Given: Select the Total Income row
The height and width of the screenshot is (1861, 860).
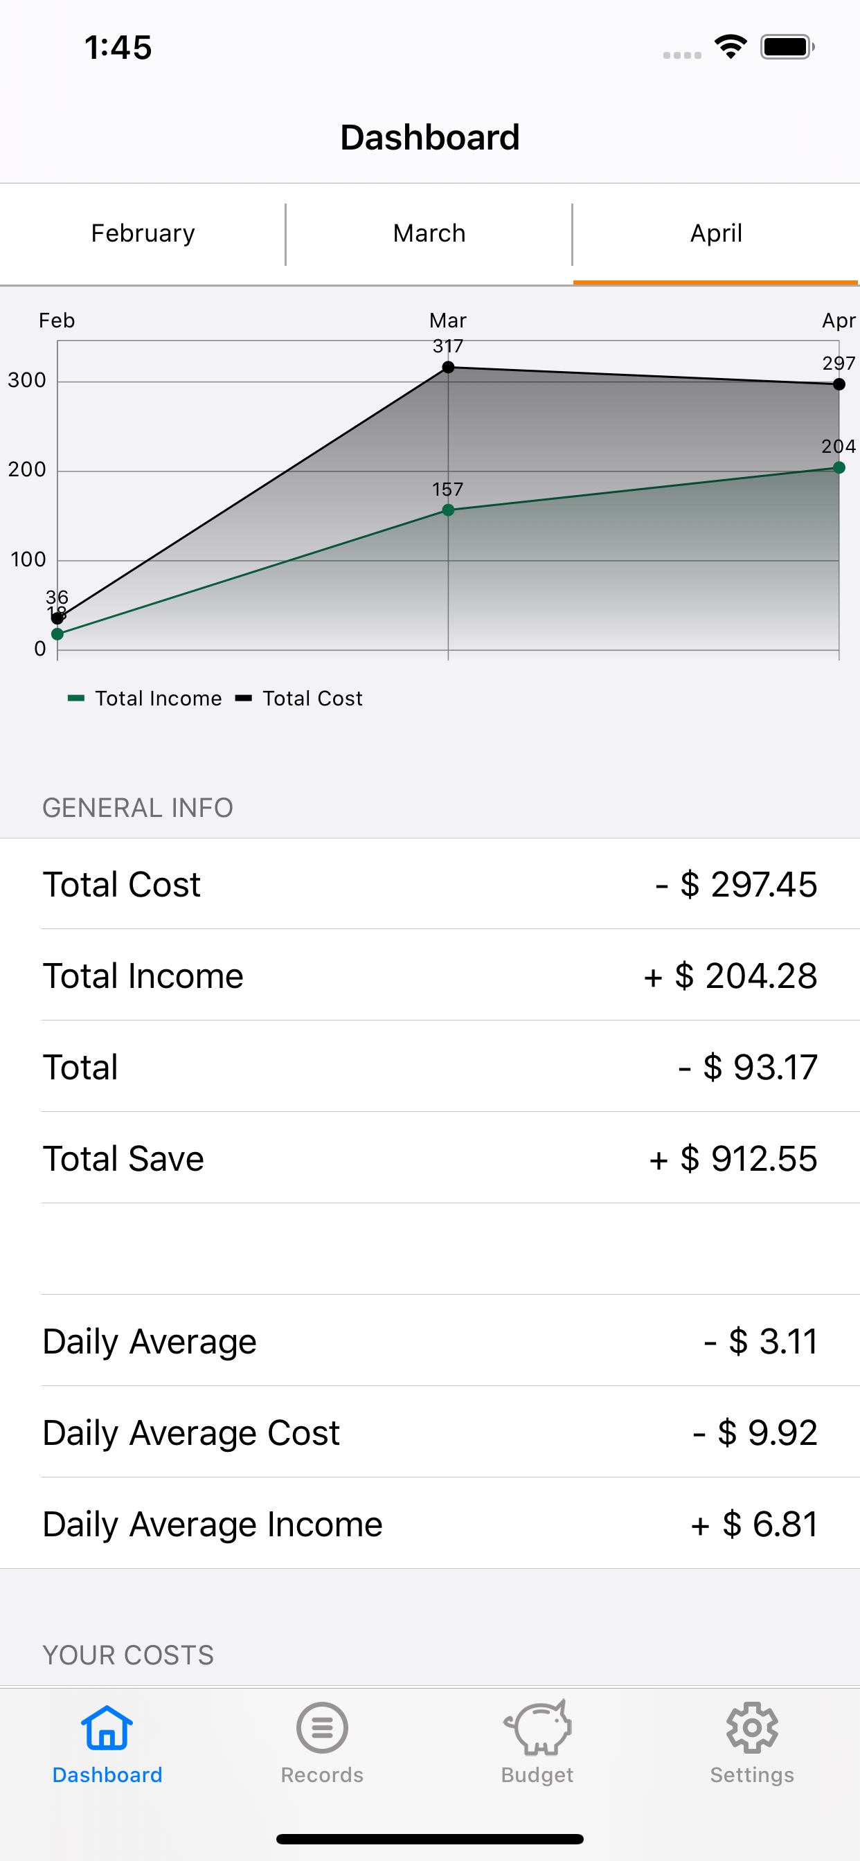Looking at the screenshot, I should click(x=430, y=976).
